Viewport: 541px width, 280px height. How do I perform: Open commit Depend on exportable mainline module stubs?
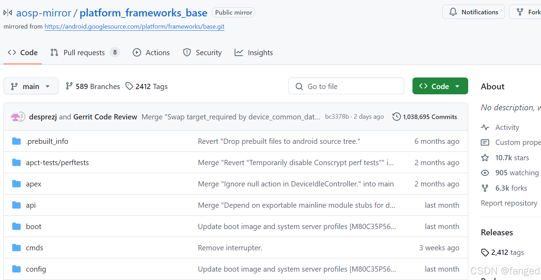pos(297,205)
